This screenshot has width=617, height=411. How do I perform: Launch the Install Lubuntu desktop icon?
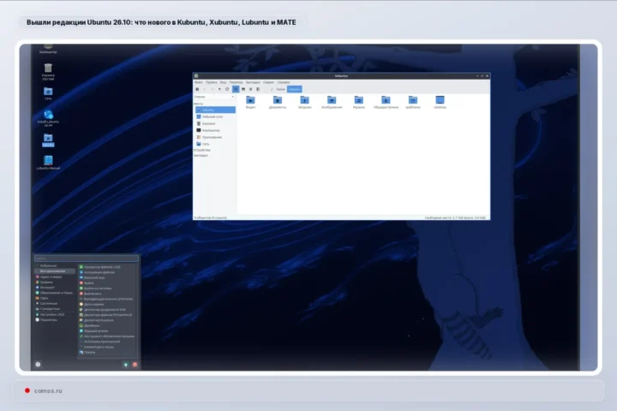pyautogui.click(x=48, y=115)
